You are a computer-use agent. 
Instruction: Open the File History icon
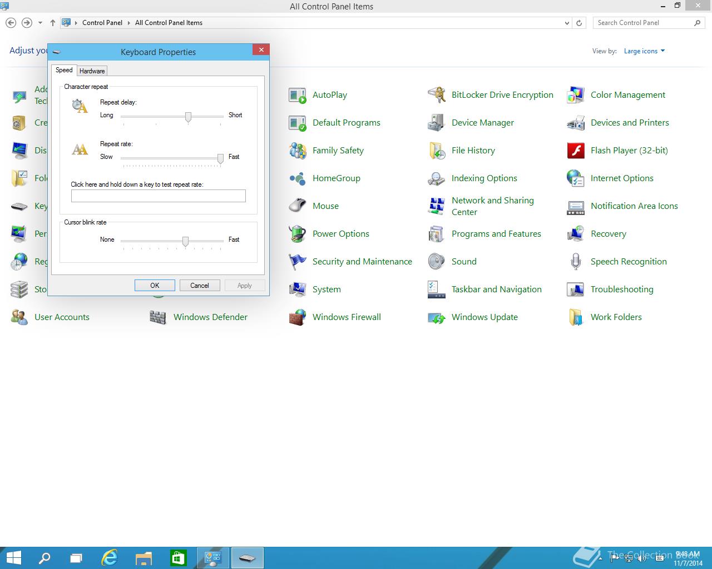click(437, 151)
